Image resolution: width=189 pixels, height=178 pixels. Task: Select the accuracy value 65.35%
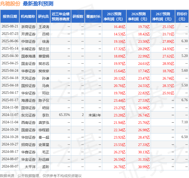tap(64, 115)
